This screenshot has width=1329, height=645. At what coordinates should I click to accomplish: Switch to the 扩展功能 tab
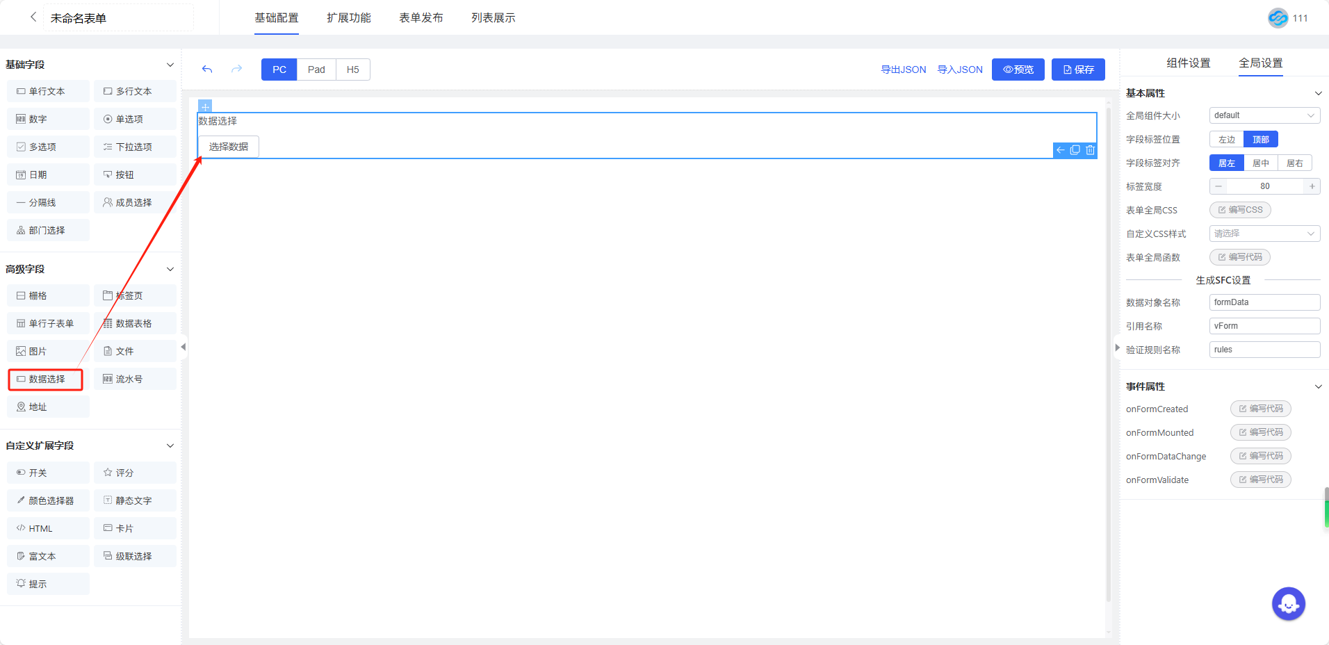pos(348,18)
